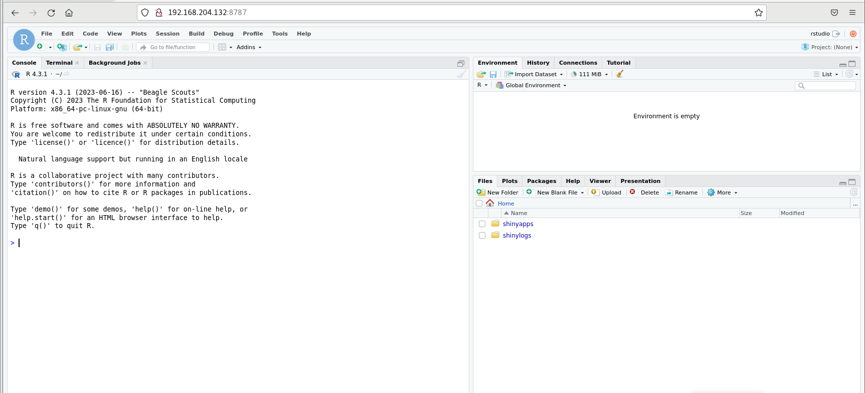Viewport: 865px width, 393px height.
Task: Toggle the select-all checkbox beside Home
Action: tap(479, 204)
